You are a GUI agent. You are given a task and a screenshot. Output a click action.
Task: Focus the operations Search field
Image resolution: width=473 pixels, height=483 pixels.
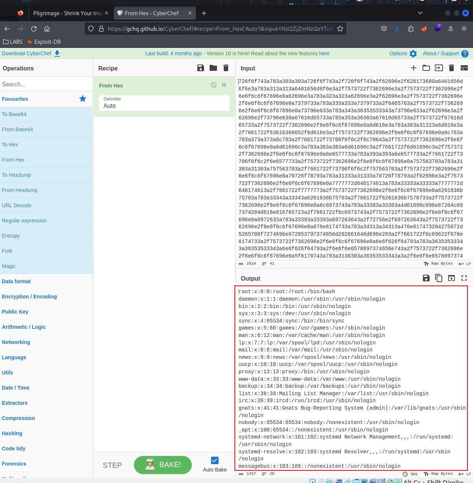46,84
